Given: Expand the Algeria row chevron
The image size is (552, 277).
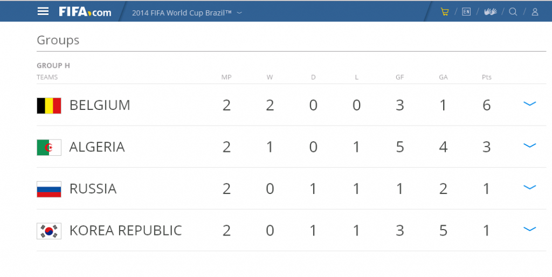Looking at the screenshot, I should pos(529,146).
